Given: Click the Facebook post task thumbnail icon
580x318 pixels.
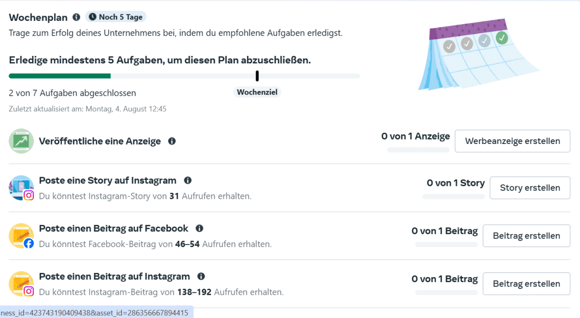Looking at the screenshot, I should 21,236.
